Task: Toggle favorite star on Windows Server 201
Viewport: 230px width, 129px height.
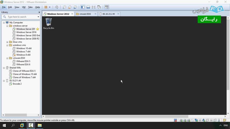Action: point(38,29)
